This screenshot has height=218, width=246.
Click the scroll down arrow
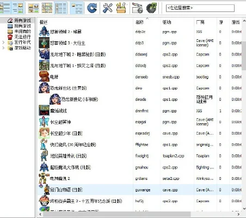pos(244,209)
